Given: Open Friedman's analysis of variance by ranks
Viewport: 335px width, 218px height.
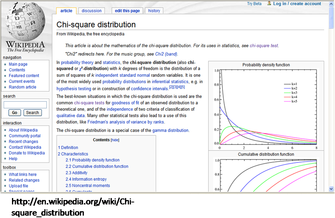Looking at the screenshot, I should pos(126,122).
